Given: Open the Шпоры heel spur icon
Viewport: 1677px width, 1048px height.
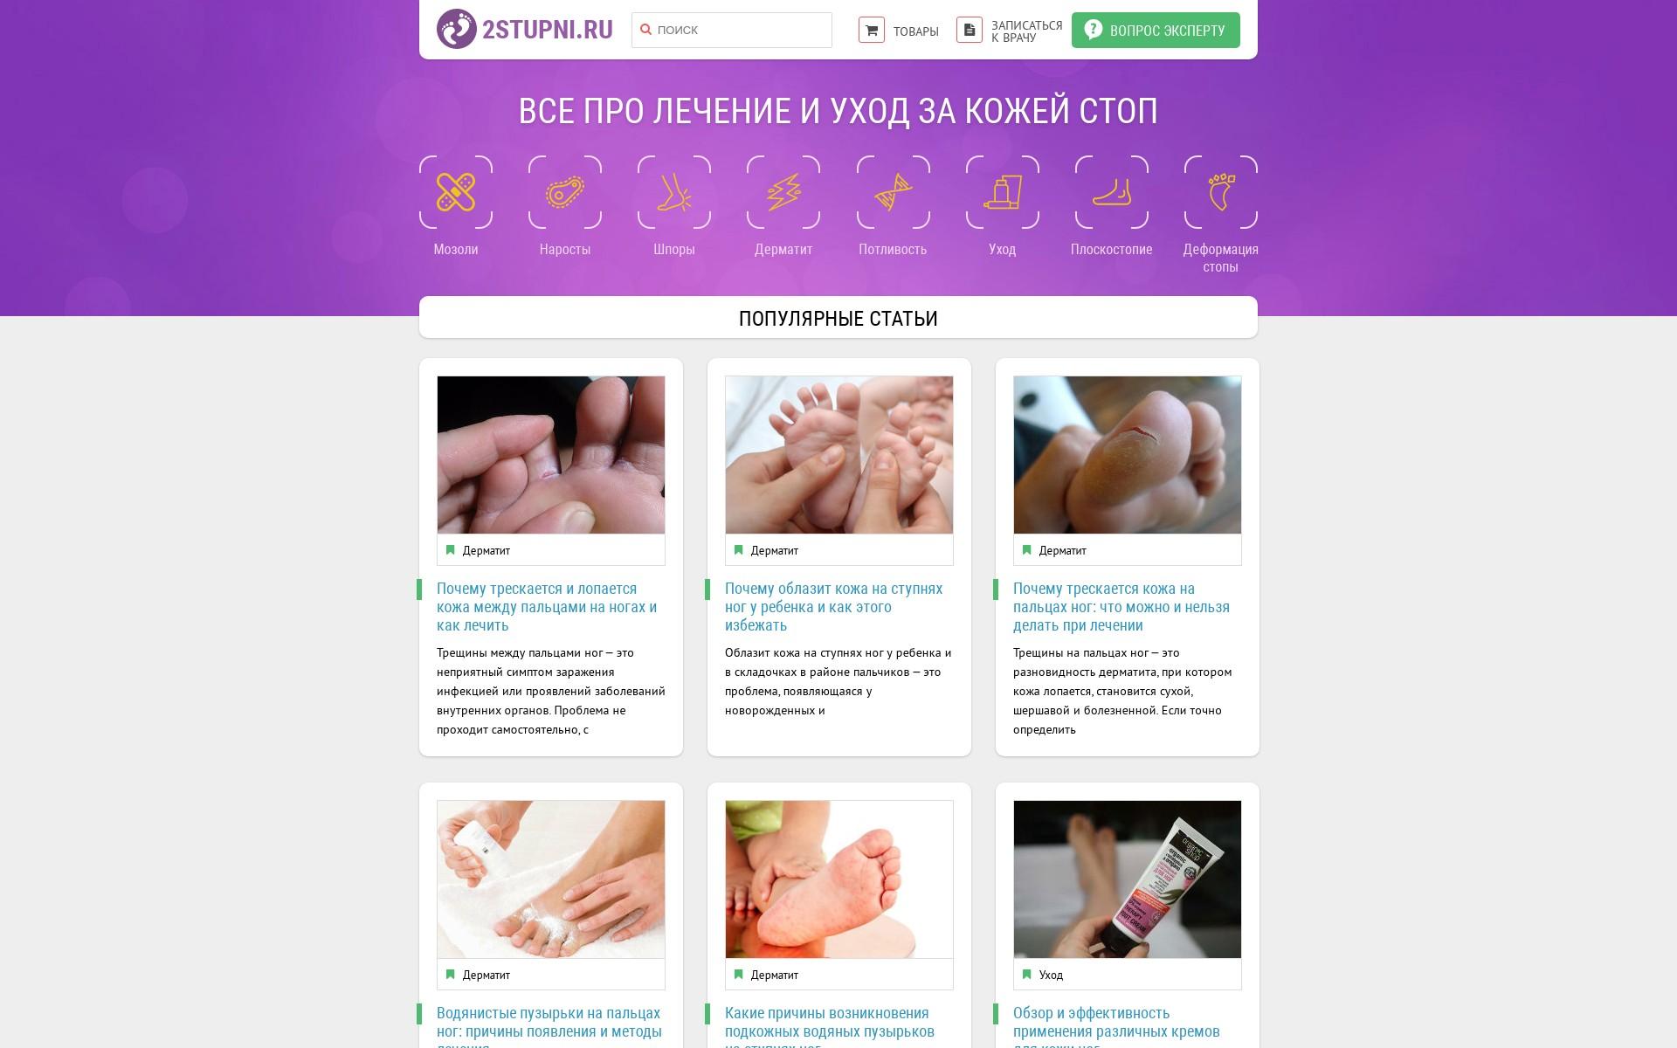Looking at the screenshot, I should (x=674, y=192).
